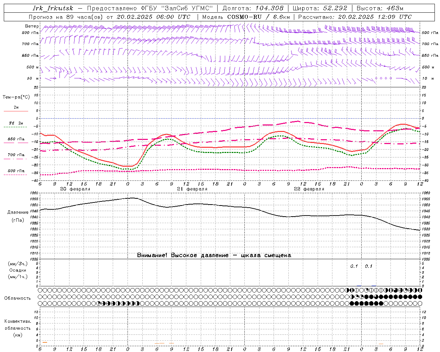The image size is (440, 352).
Task: Click the (гПа) pressure unit label
Action: pos(17,220)
